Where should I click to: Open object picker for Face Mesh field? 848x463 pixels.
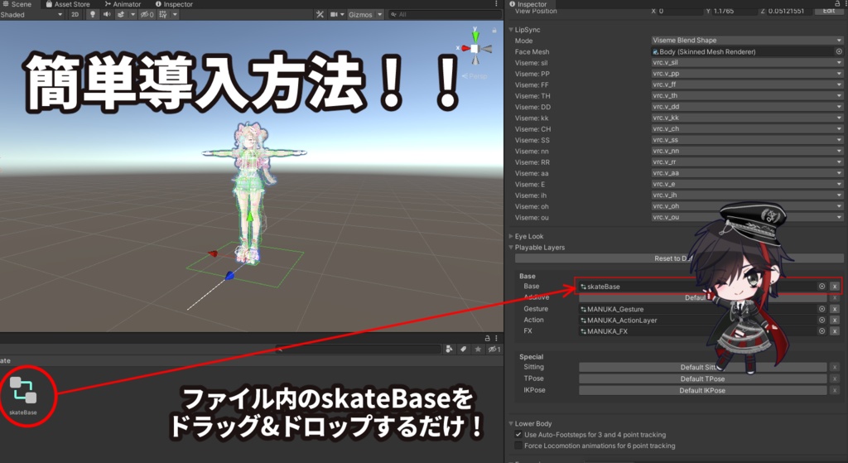839,52
